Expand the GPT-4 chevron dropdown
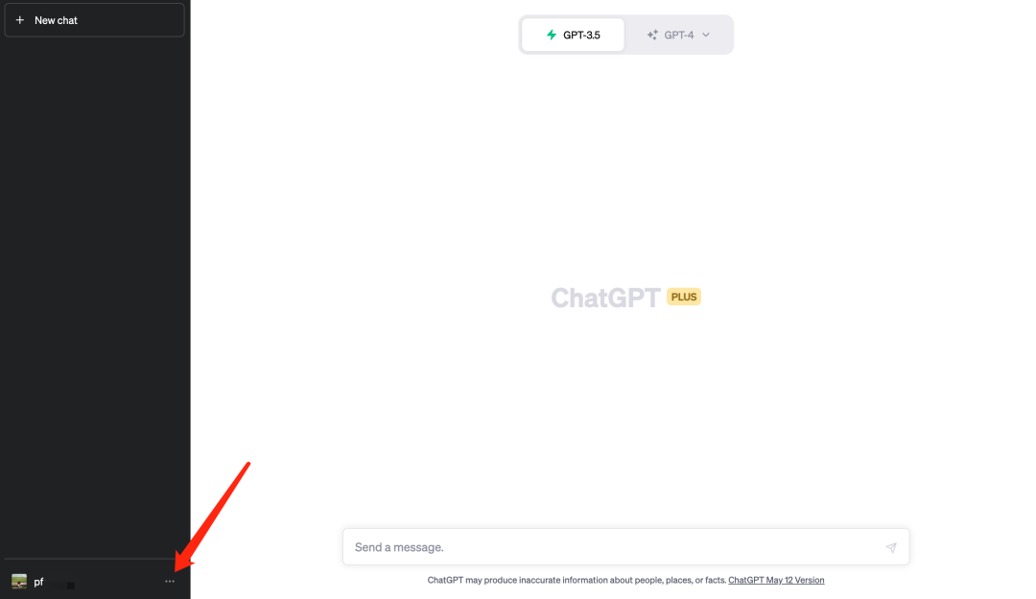Viewport: 1036px width, 599px height. point(706,36)
